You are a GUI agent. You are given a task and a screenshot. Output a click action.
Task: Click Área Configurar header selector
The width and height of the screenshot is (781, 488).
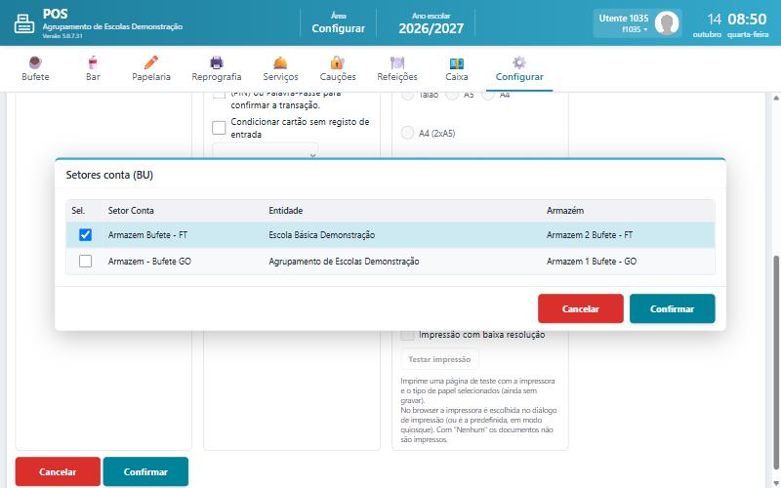point(338,22)
